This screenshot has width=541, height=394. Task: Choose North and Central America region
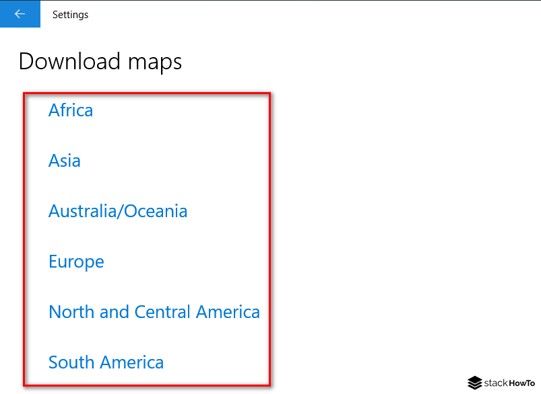click(x=154, y=312)
